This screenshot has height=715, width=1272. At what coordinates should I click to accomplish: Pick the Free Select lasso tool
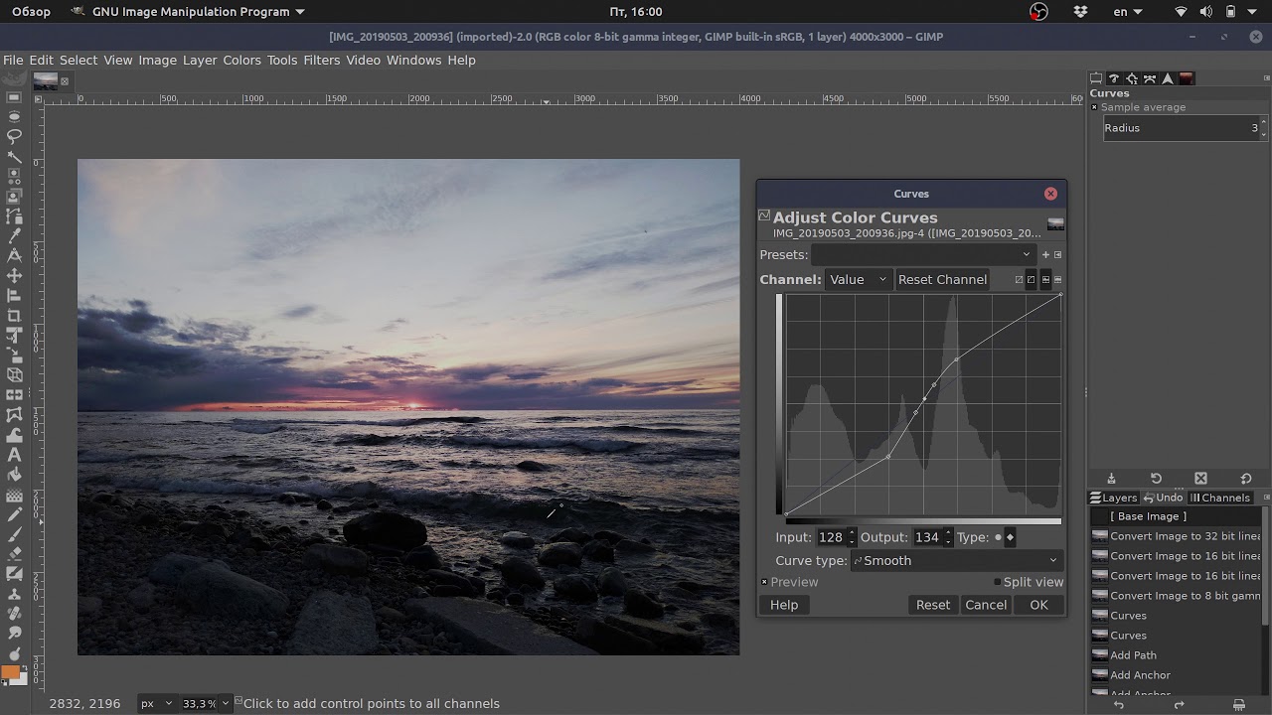pos(14,137)
